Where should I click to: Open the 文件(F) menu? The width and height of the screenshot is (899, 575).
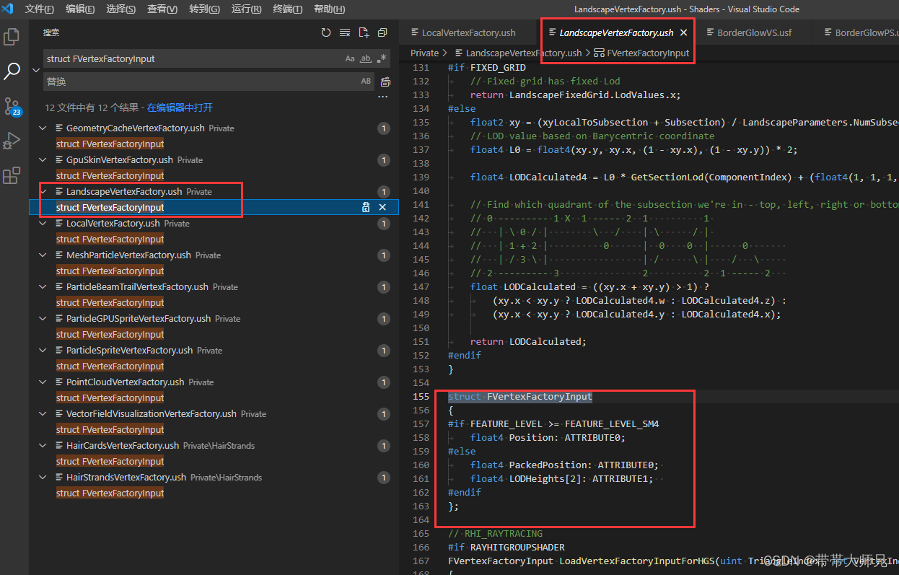click(x=39, y=9)
